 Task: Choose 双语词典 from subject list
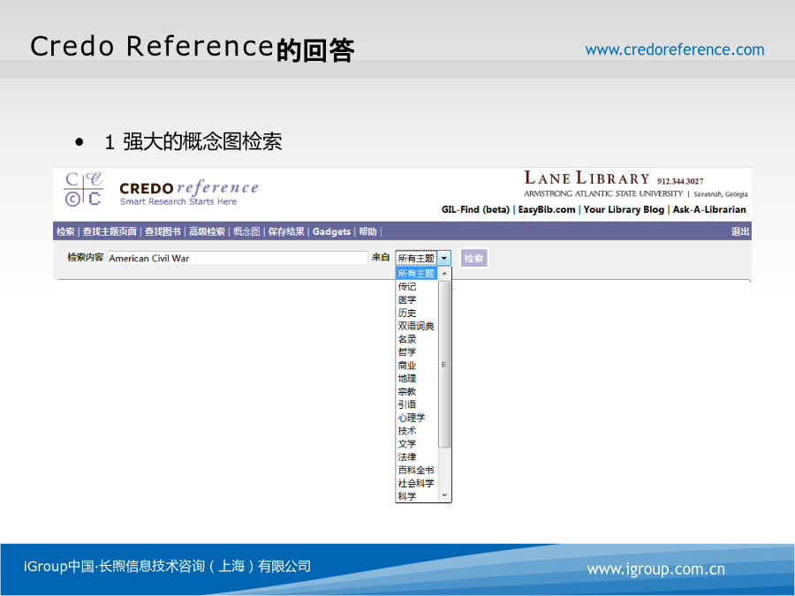pyautogui.click(x=416, y=326)
